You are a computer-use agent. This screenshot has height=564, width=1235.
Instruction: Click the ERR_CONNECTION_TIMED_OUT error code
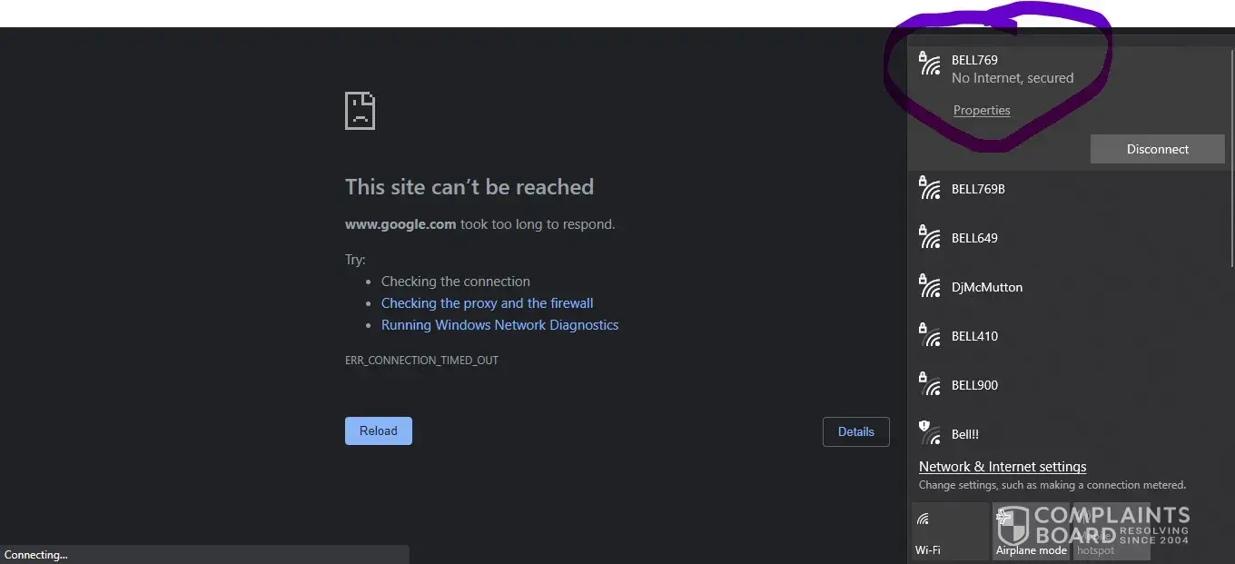421,361
